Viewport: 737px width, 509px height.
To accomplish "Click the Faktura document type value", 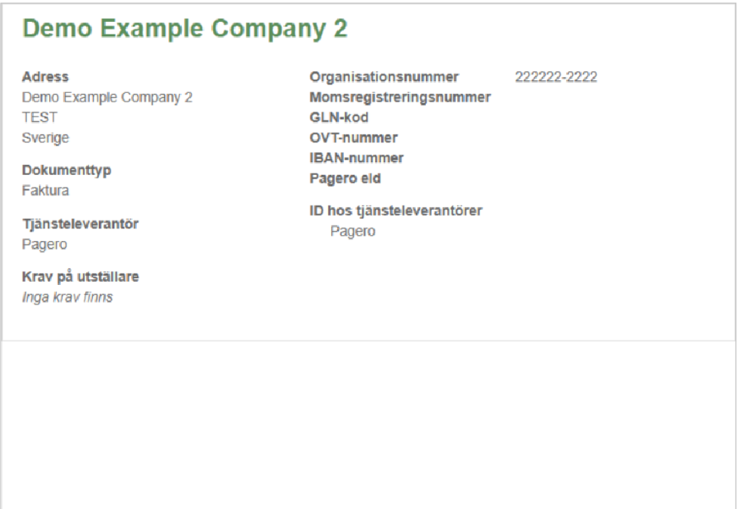I will point(46,190).
